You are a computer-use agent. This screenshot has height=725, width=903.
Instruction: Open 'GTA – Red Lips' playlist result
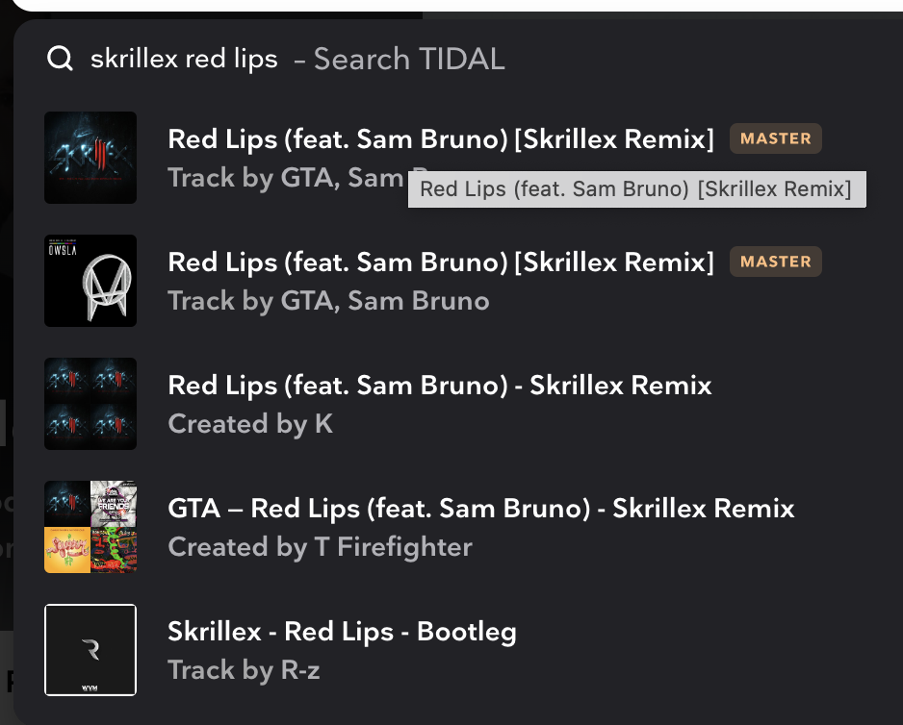click(x=481, y=509)
